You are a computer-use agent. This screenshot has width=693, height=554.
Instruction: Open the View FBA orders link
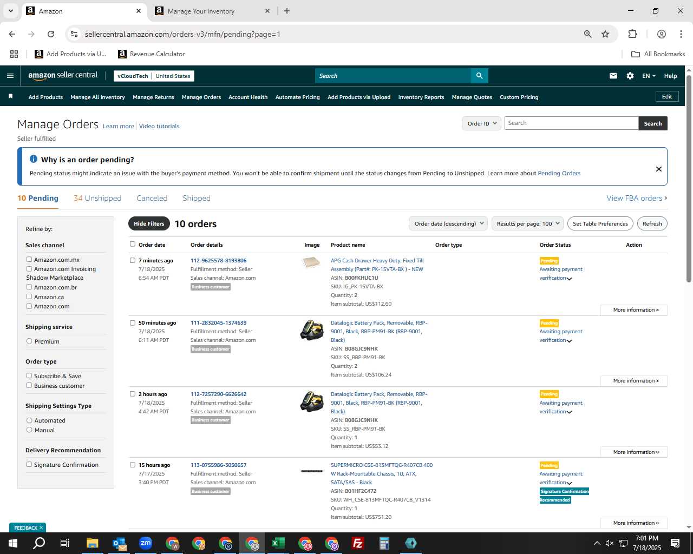(637, 198)
